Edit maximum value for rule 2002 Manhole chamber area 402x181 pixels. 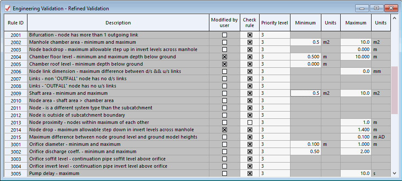pyautogui.click(x=356, y=42)
